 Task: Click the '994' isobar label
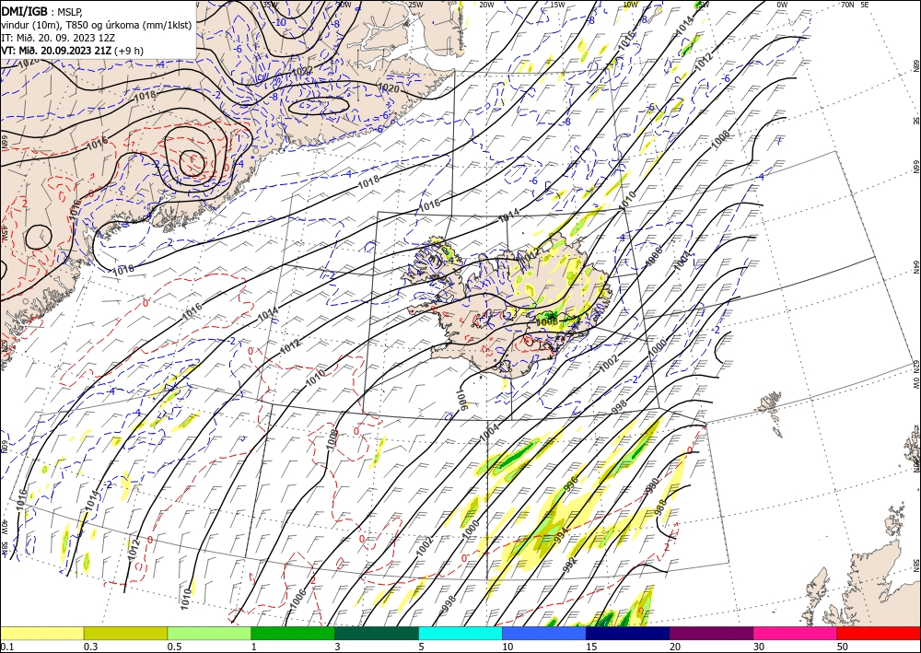(562, 535)
